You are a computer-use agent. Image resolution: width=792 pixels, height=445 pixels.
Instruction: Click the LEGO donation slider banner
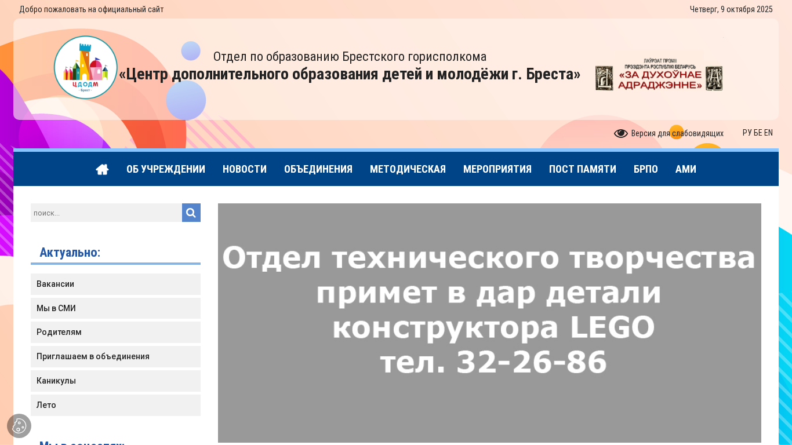(489, 323)
